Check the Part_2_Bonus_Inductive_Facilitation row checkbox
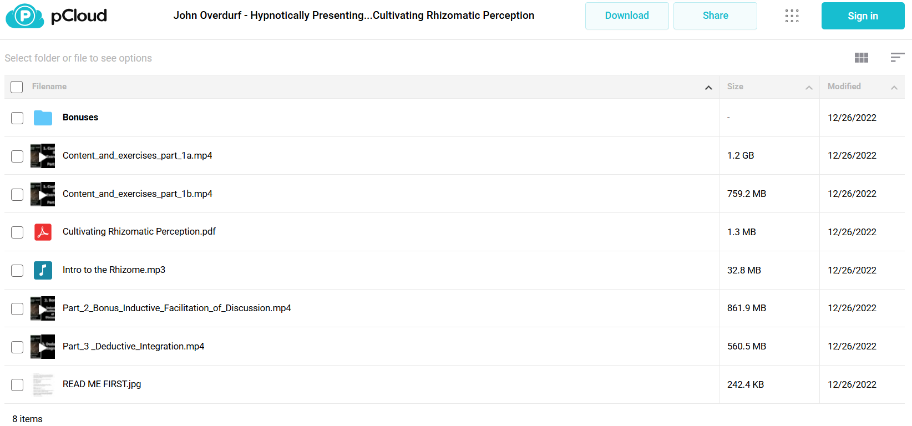 point(17,309)
